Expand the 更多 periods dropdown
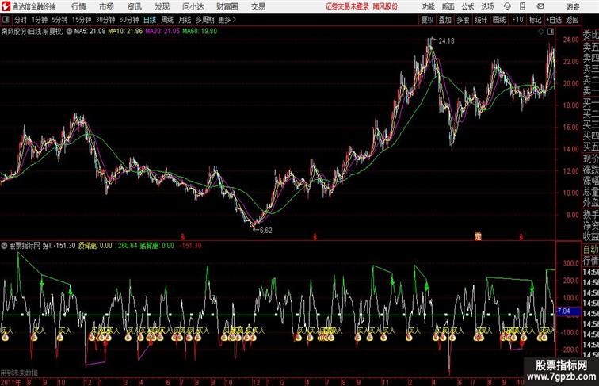The height and width of the screenshot is (386, 599). tap(227, 20)
